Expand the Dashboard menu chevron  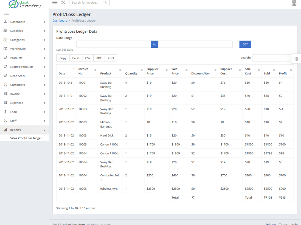(45, 22)
